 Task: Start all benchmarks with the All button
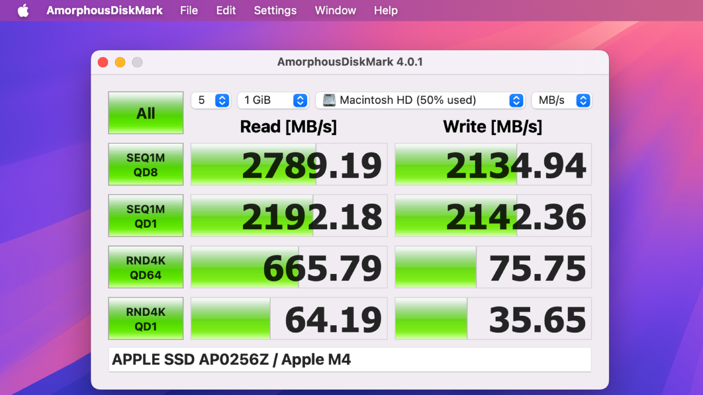click(x=146, y=113)
